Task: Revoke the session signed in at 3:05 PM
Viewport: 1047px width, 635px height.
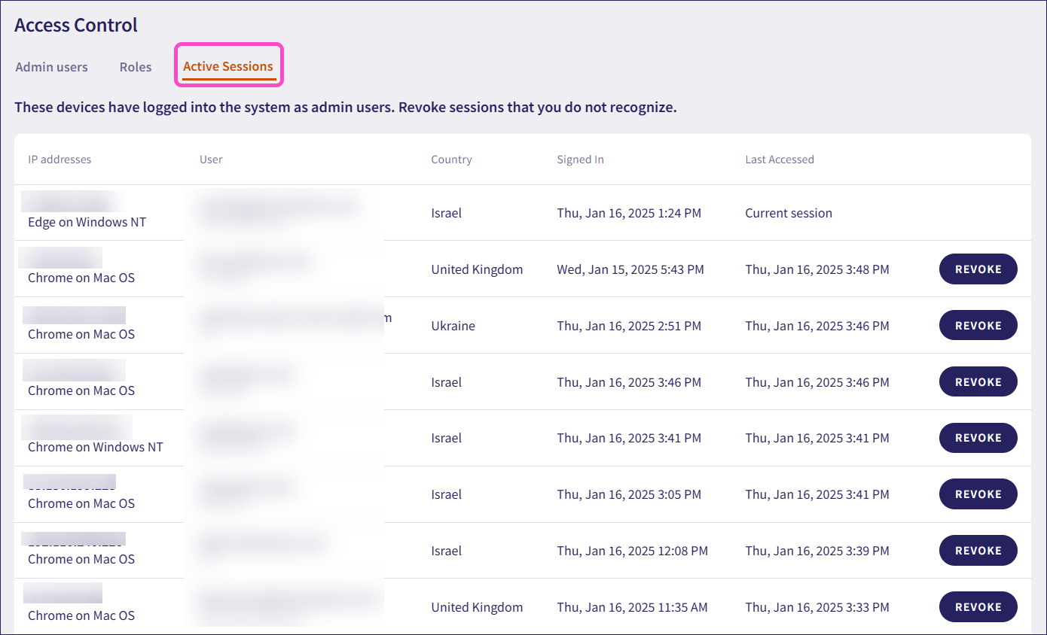Action: point(978,494)
